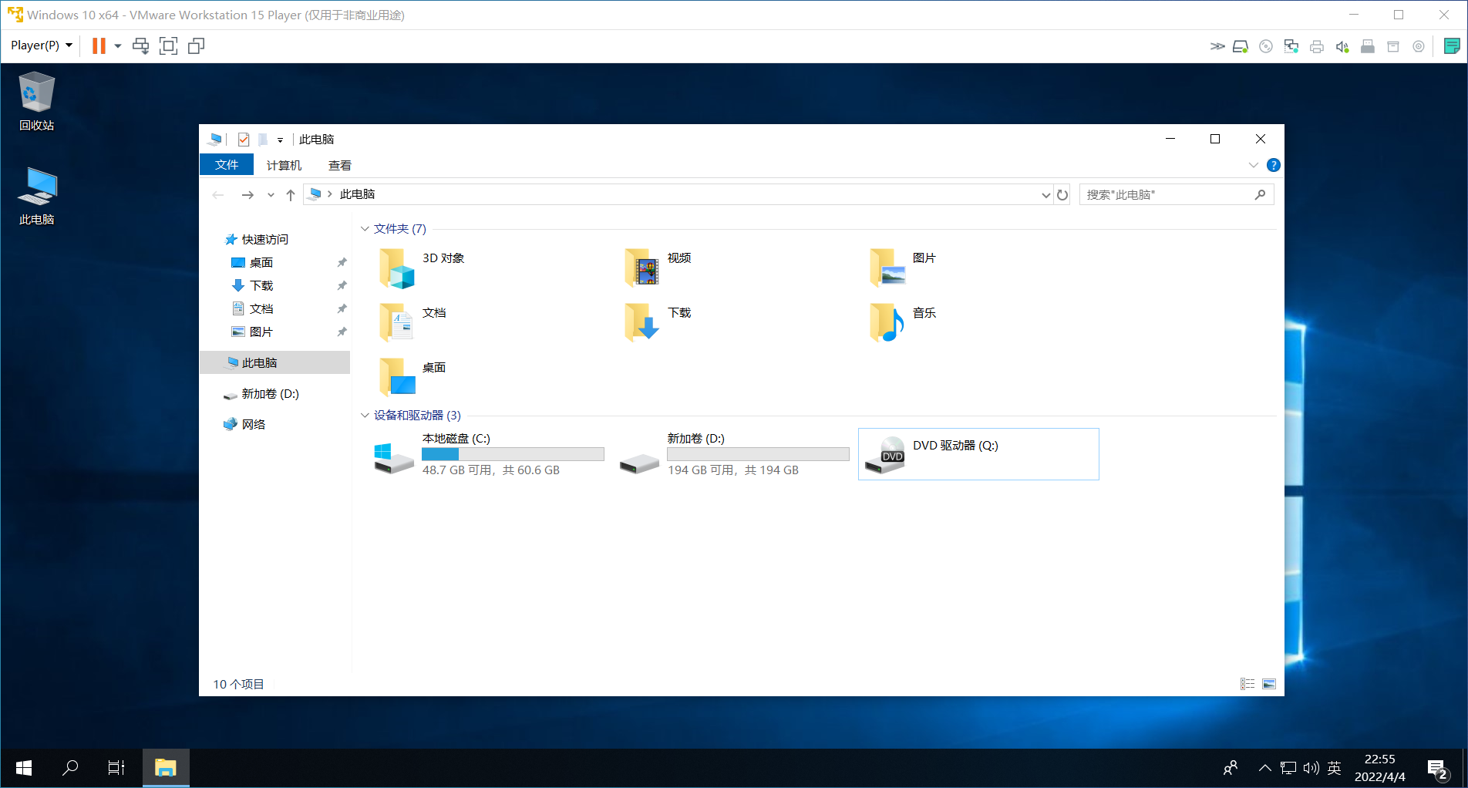Collapse the 设备和驱动器 (3) group
The image size is (1468, 788).
click(x=365, y=416)
